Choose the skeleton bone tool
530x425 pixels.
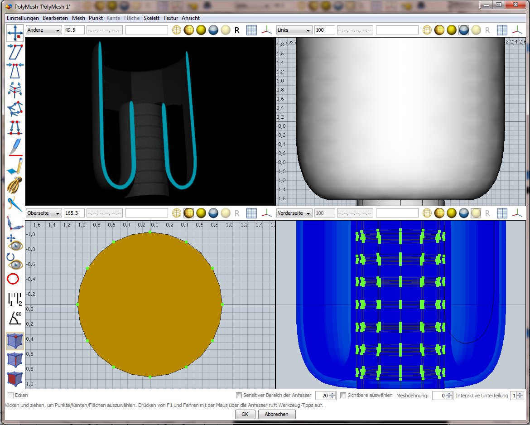(15, 223)
